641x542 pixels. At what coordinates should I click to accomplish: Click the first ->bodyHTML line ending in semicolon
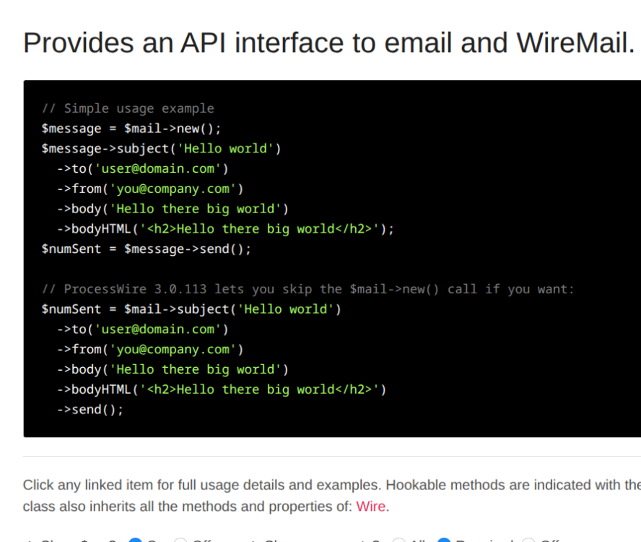225,229
